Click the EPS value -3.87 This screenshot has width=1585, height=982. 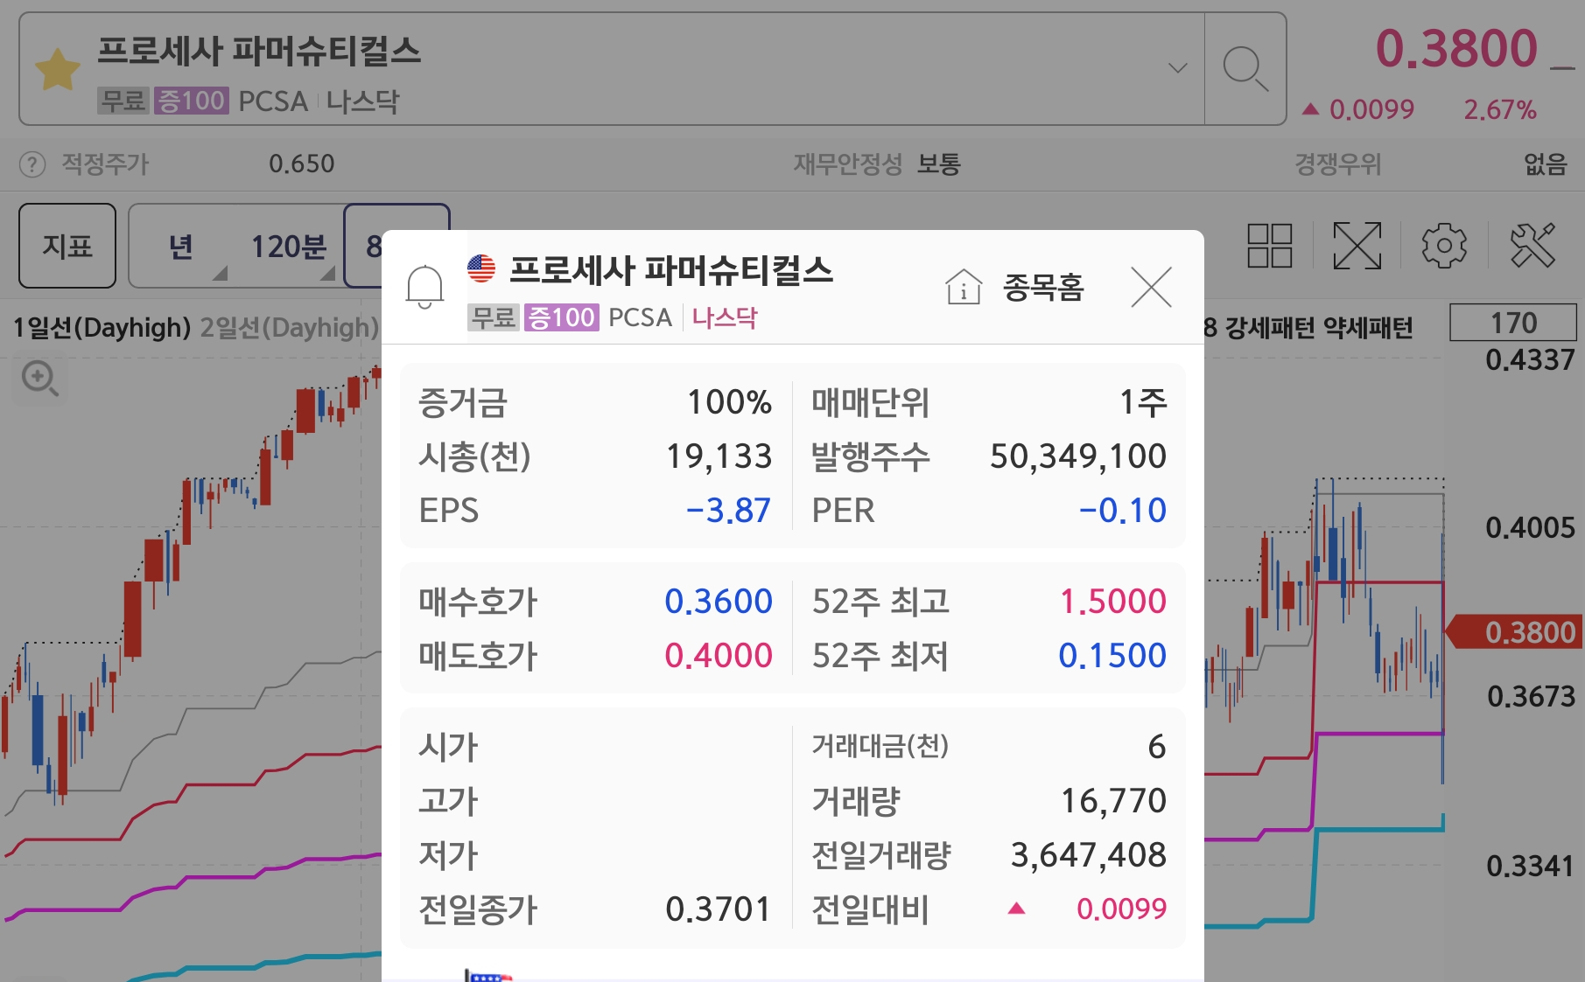(728, 511)
